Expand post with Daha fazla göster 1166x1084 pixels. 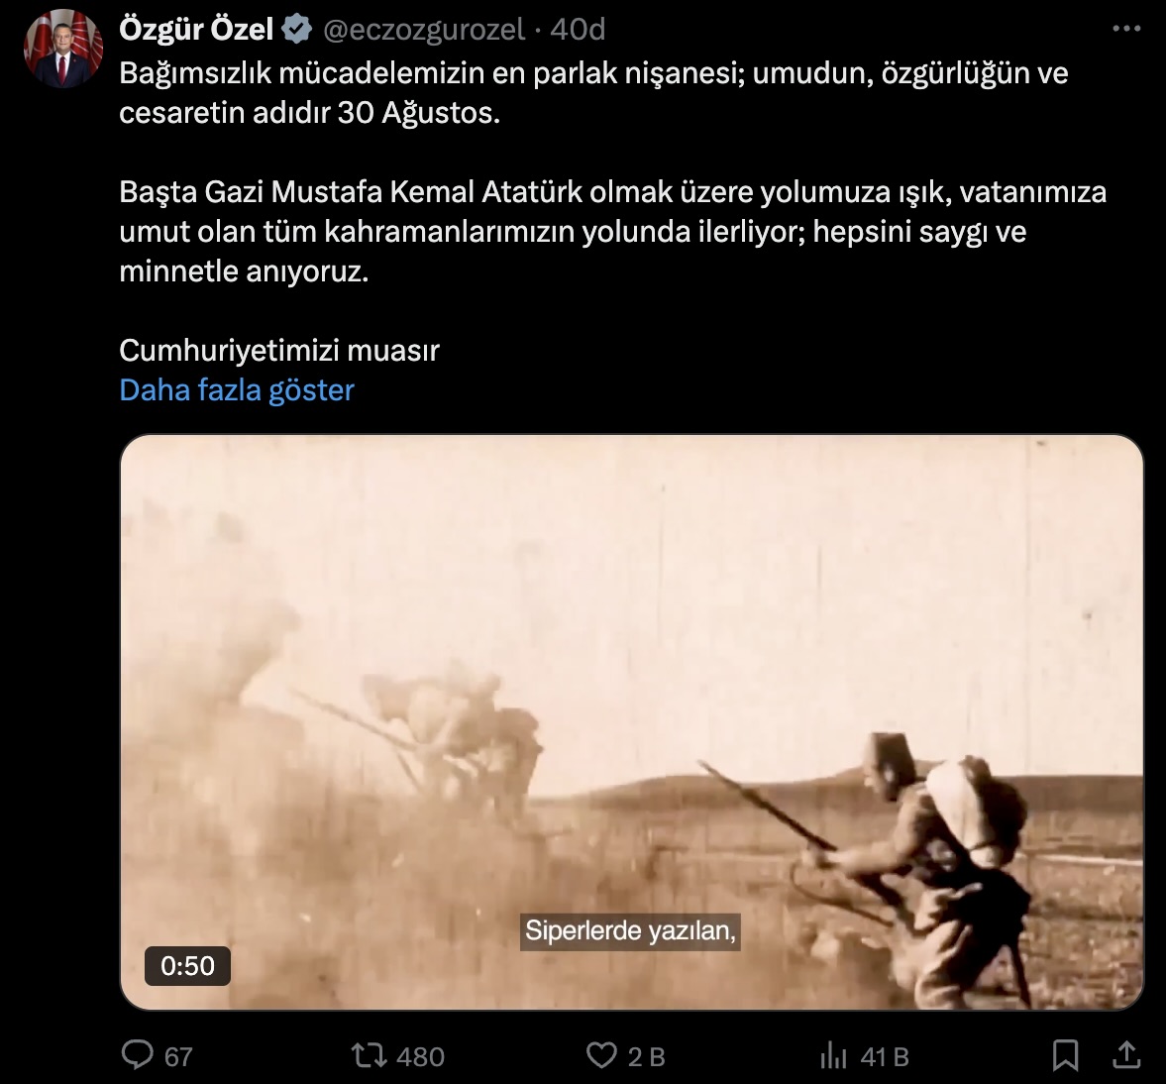point(237,389)
